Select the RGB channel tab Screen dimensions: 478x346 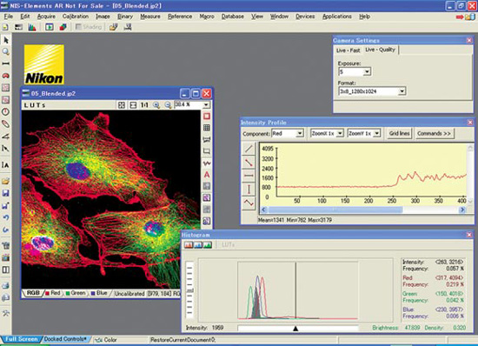[33, 293]
